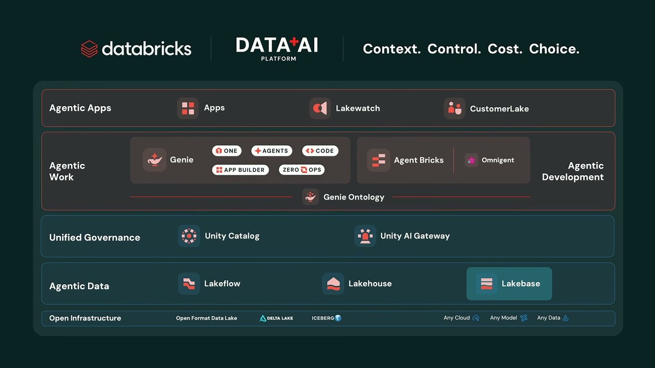
Task: Click the Omnigent text label
Action: (x=498, y=160)
